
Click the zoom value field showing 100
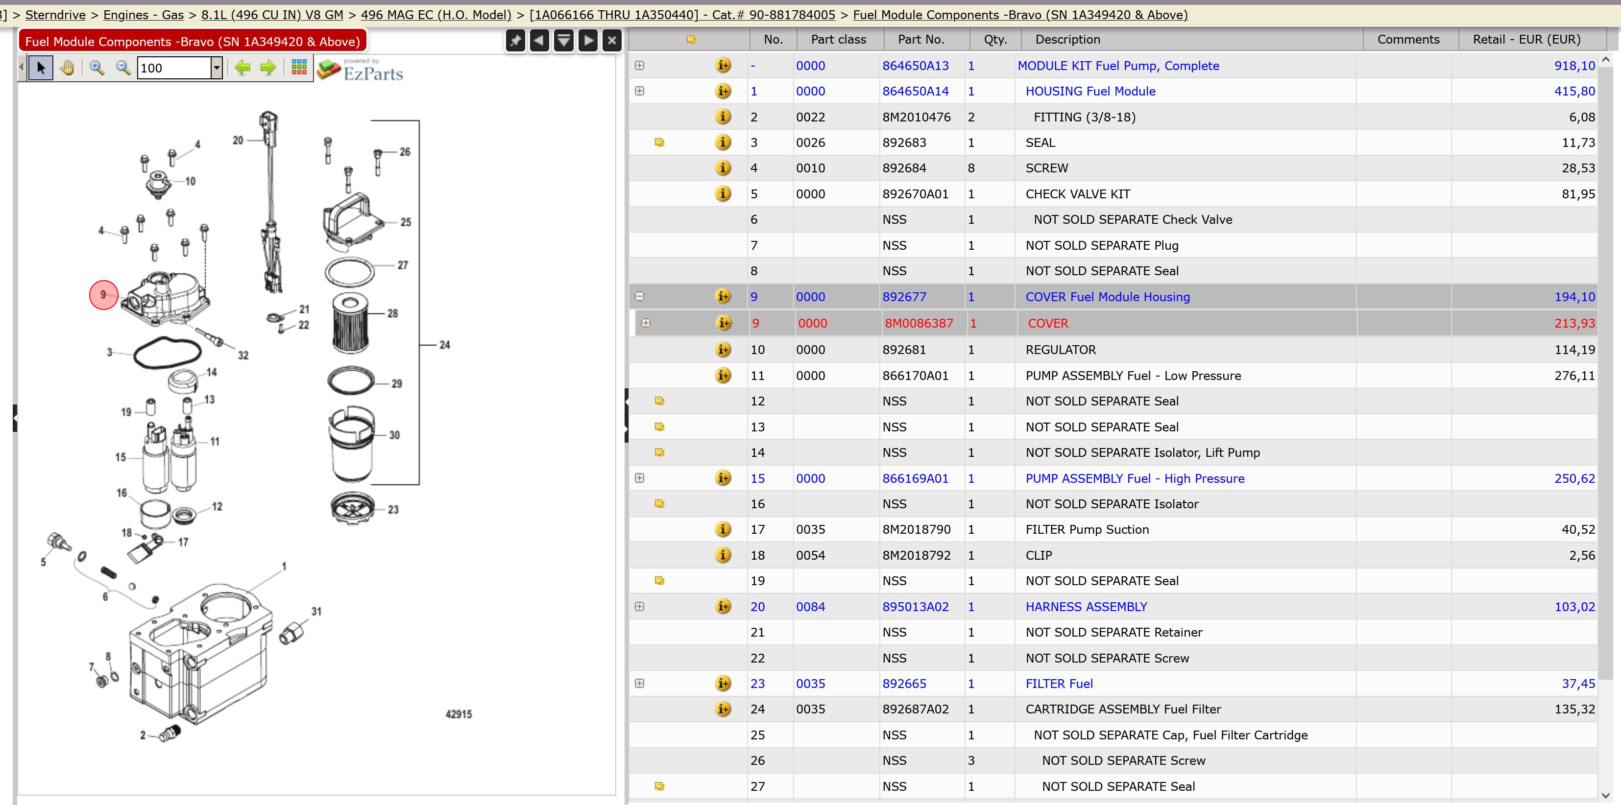tap(174, 67)
